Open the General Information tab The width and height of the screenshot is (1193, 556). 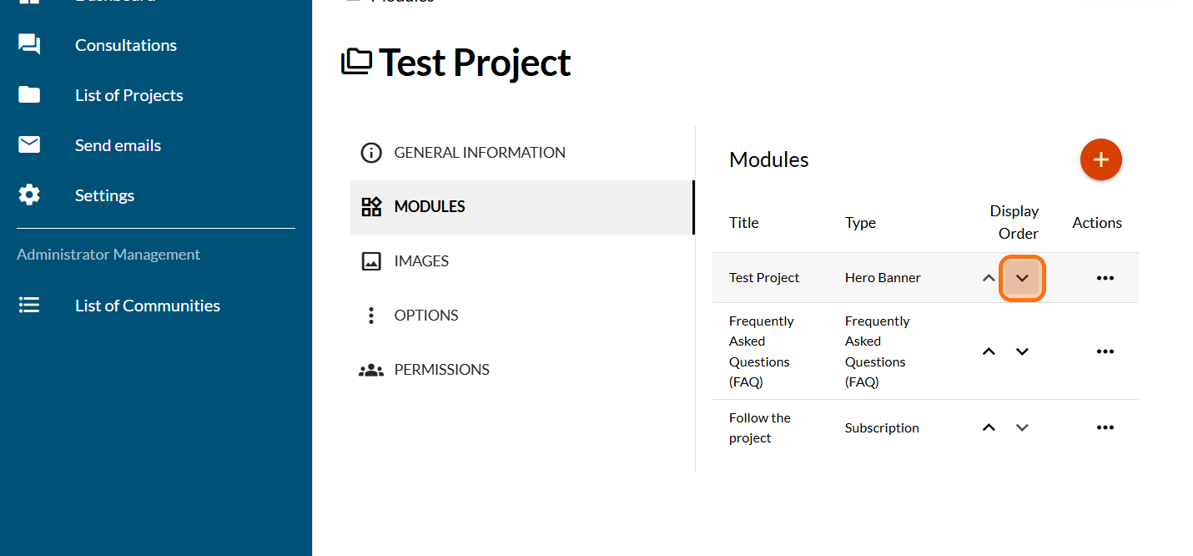coord(479,153)
